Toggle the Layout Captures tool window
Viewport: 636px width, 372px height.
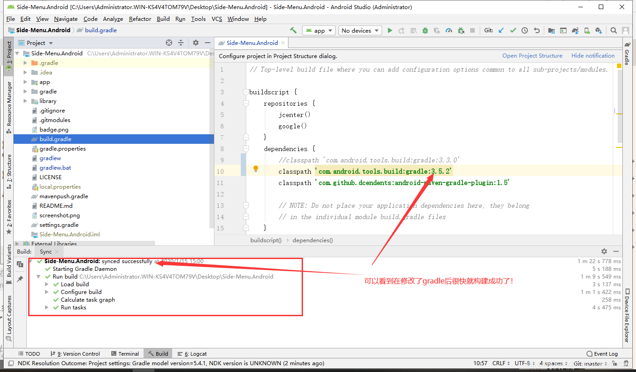click(x=9, y=318)
